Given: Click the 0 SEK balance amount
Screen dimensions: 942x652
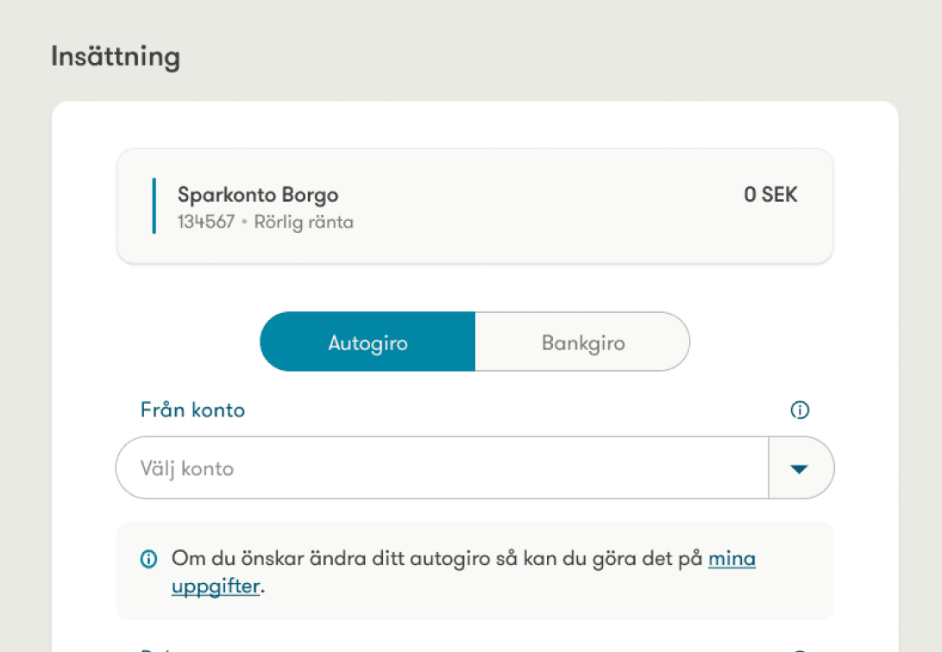Looking at the screenshot, I should tap(770, 195).
